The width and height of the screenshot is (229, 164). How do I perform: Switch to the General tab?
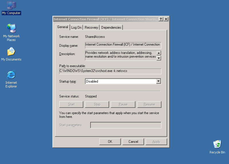[x=62, y=27]
